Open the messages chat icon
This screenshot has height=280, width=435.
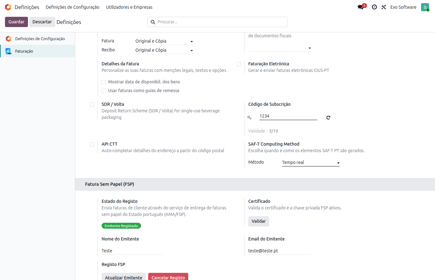point(360,7)
